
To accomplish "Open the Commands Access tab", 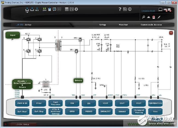I will 151,25.
